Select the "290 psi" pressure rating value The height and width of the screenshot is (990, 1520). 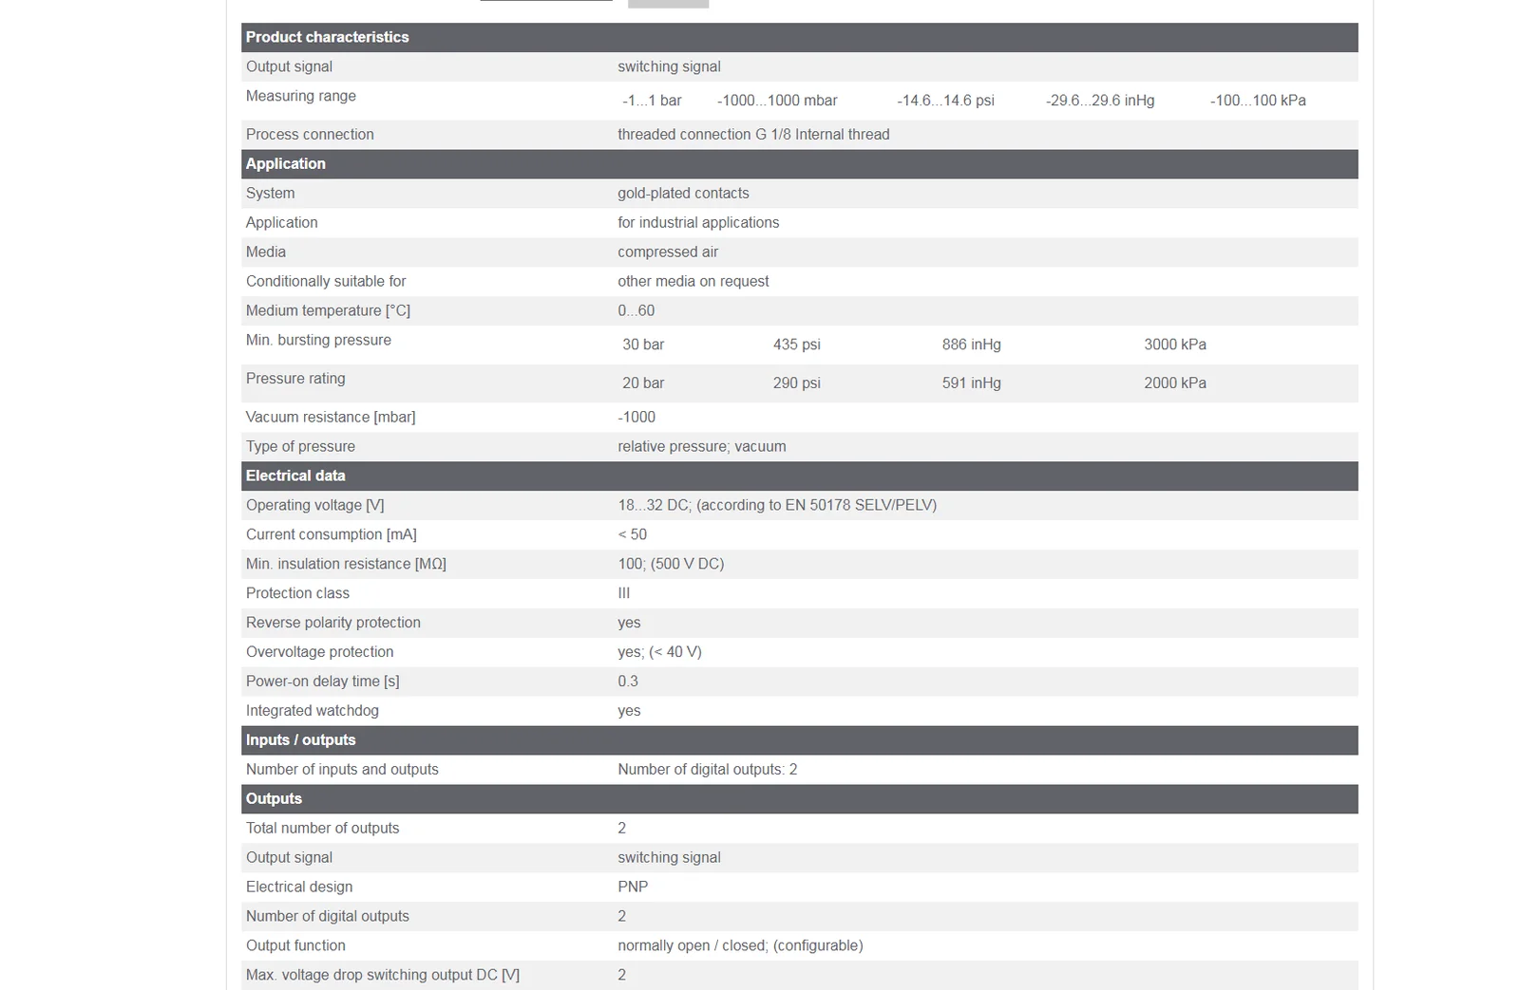point(797,383)
